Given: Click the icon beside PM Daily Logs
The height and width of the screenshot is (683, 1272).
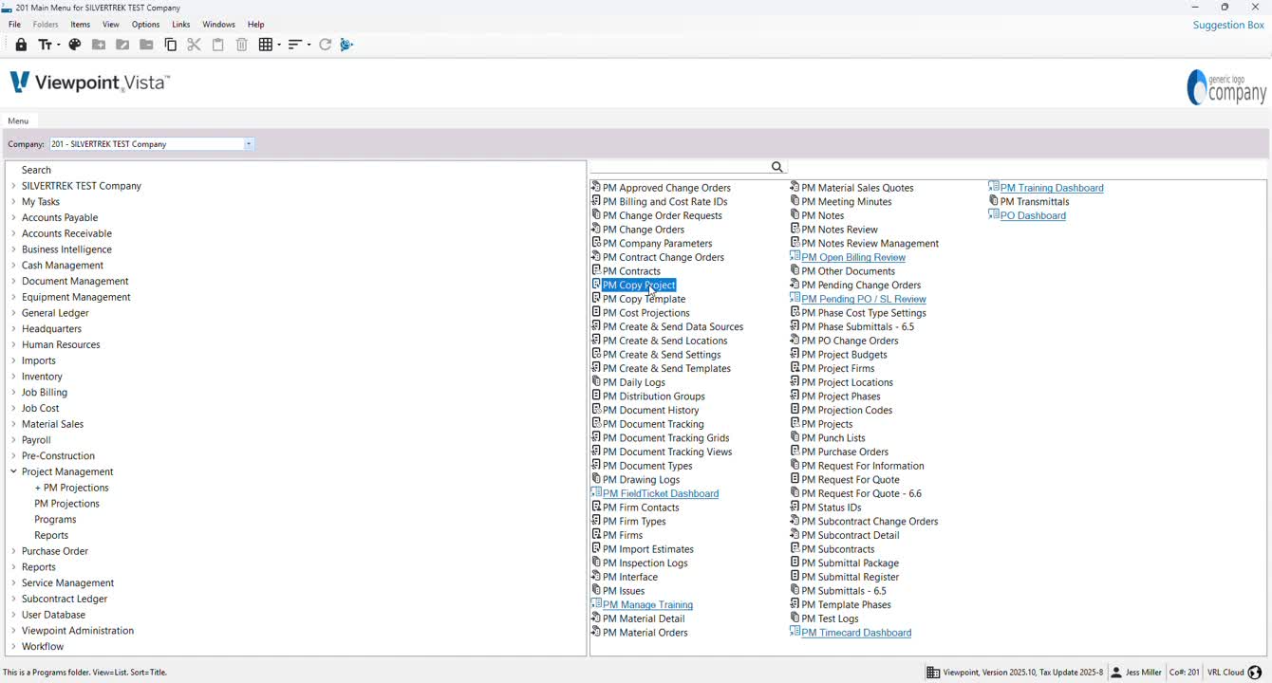Looking at the screenshot, I should (596, 381).
